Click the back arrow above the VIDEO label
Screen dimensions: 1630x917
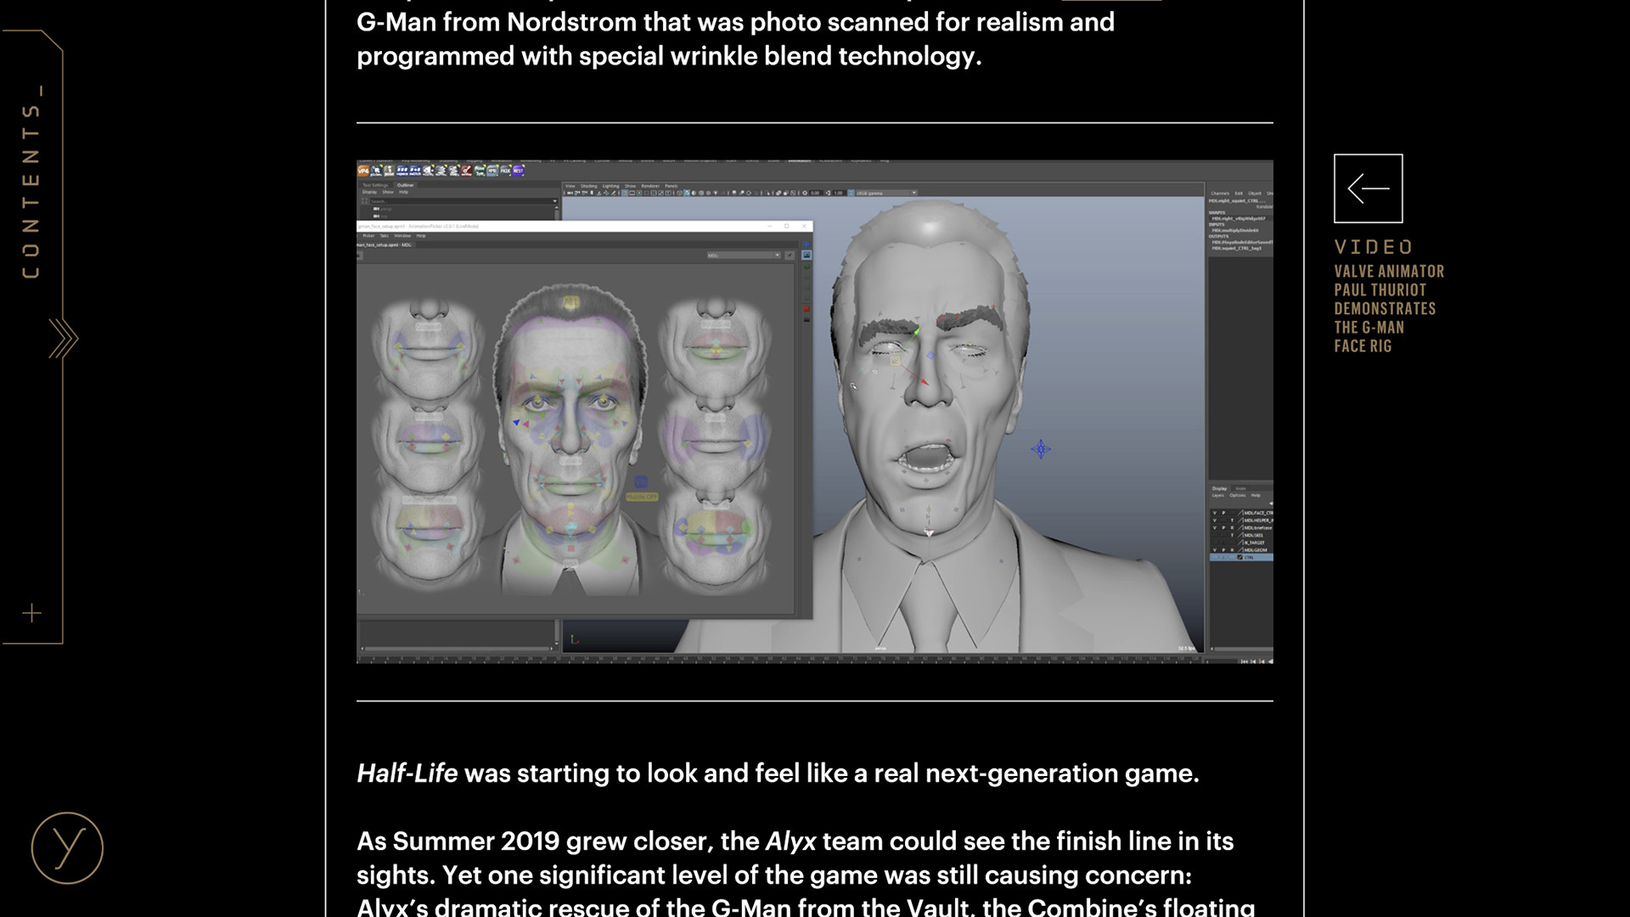1369,188
